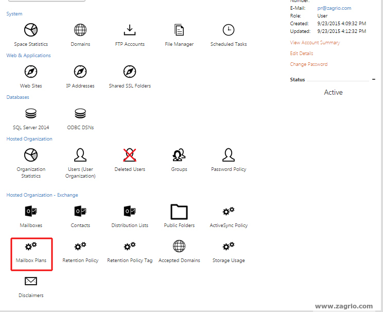Click the Change Password link

309,64
